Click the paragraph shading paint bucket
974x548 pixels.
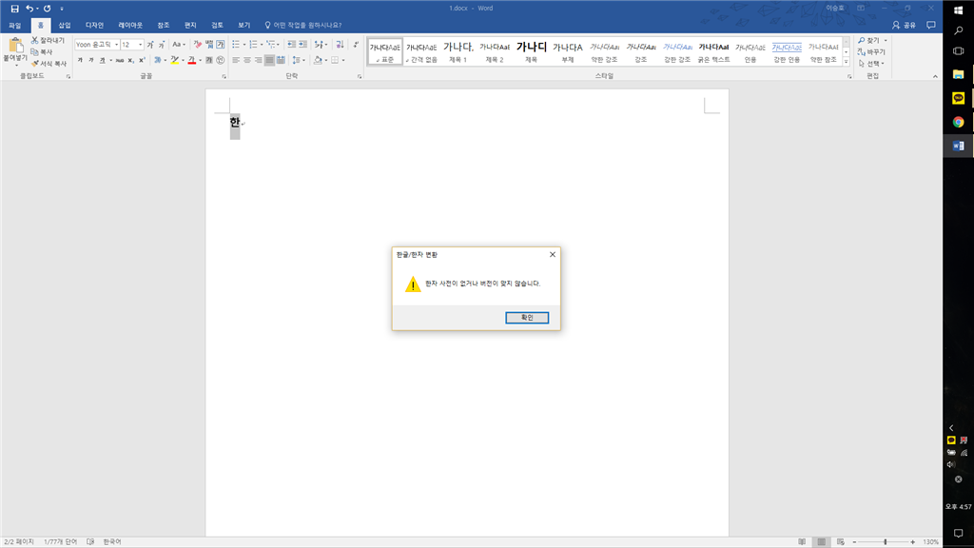(x=318, y=60)
